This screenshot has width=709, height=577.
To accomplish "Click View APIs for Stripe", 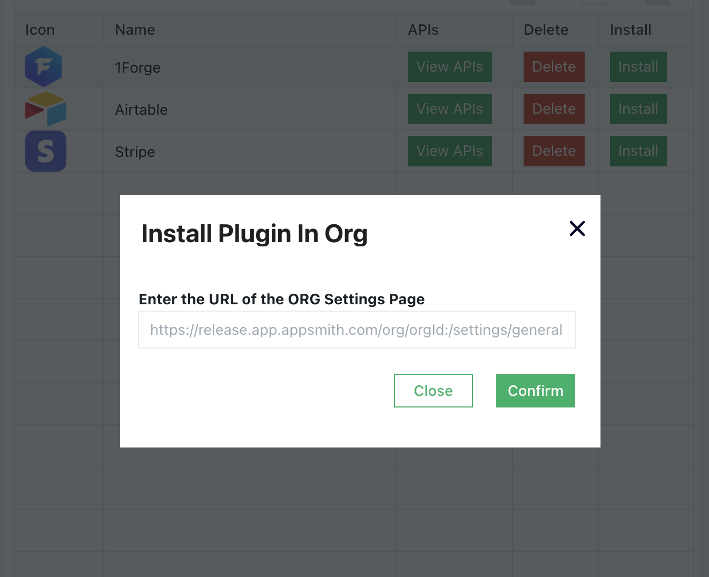I will coord(449,151).
